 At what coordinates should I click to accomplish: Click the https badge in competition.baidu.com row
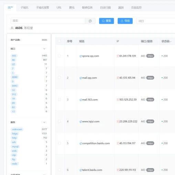(x=150, y=143)
